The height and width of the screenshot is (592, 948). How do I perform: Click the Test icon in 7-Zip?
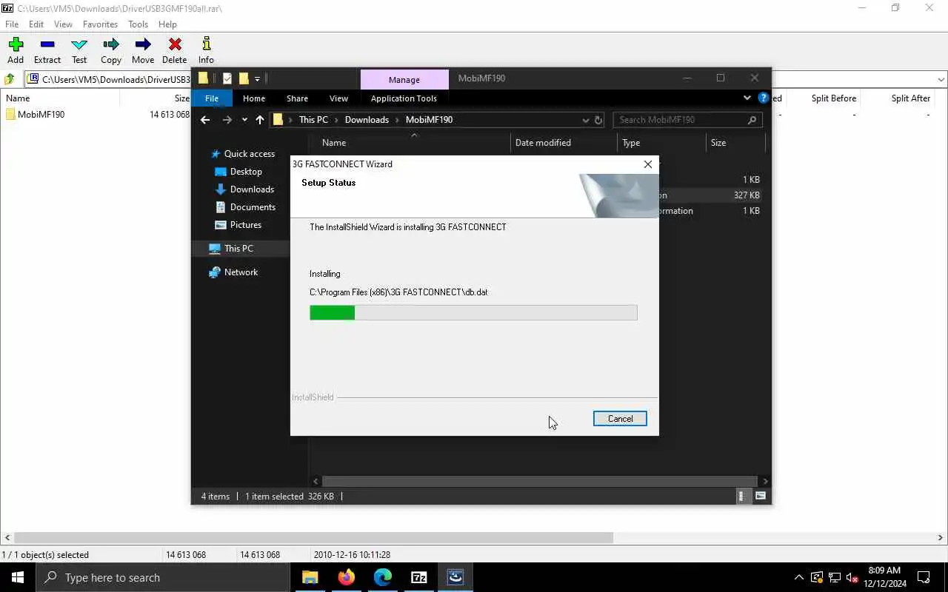click(79, 45)
